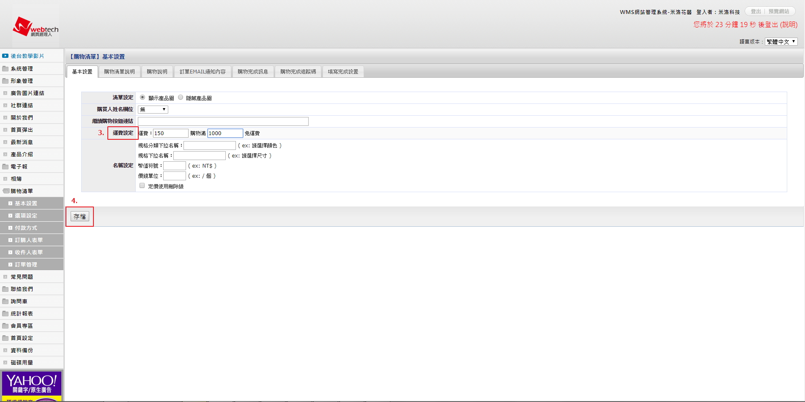Select the 顯示產品圖 radio button
Image resolution: width=805 pixels, height=402 pixels.
pyautogui.click(x=142, y=98)
